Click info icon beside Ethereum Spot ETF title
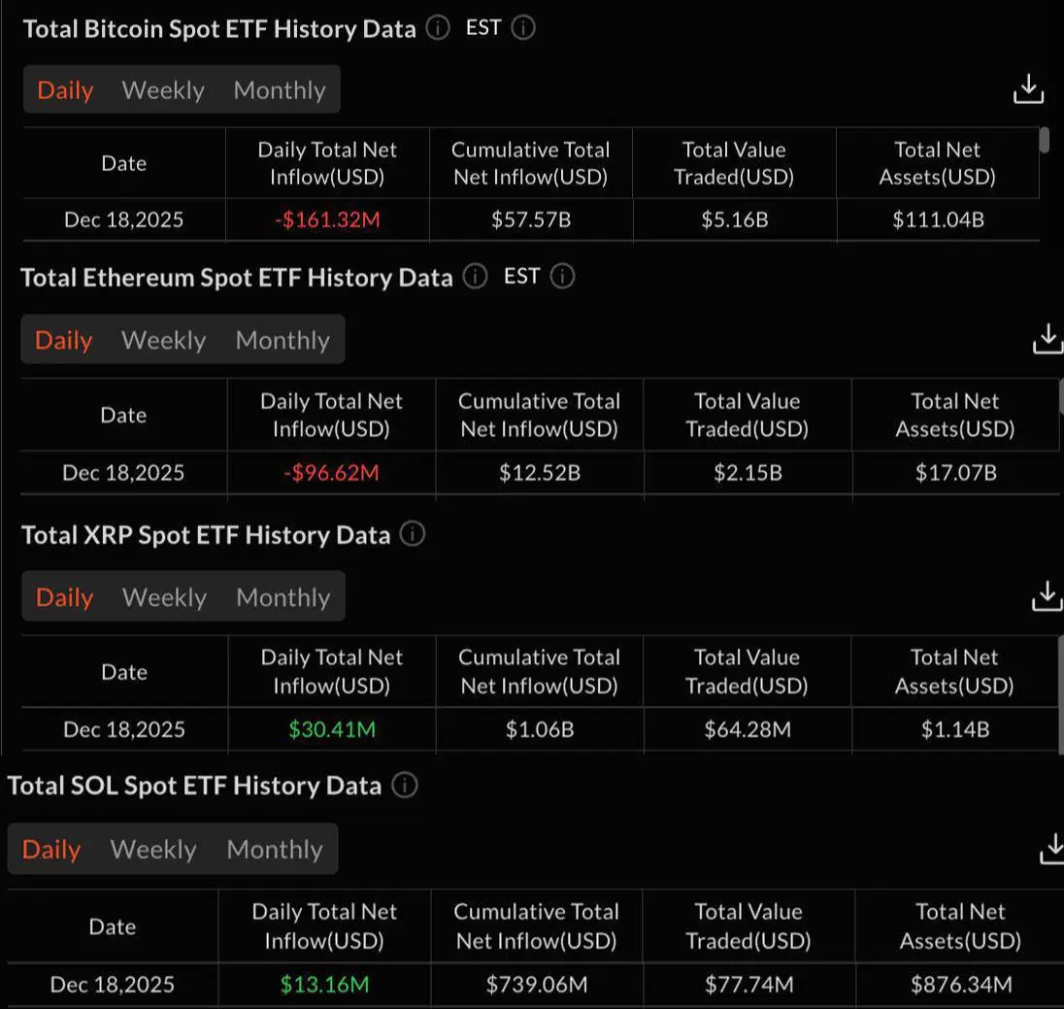Image resolution: width=1064 pixels, height=1009 pixels. pyautogui.click(x=475, y=277)
